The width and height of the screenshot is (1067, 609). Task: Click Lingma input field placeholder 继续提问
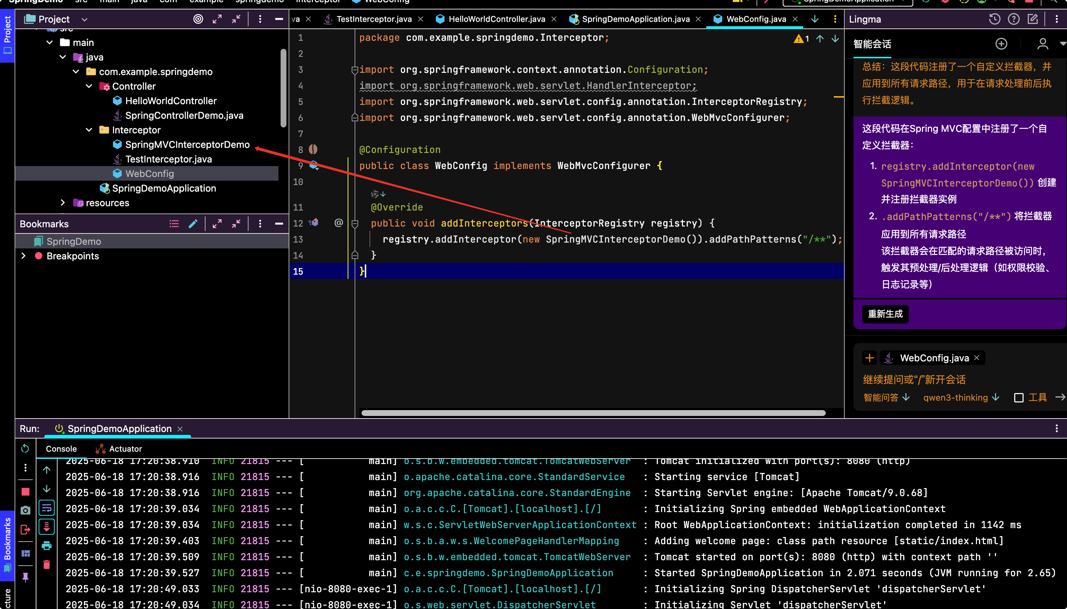click(x=914, y=380)
